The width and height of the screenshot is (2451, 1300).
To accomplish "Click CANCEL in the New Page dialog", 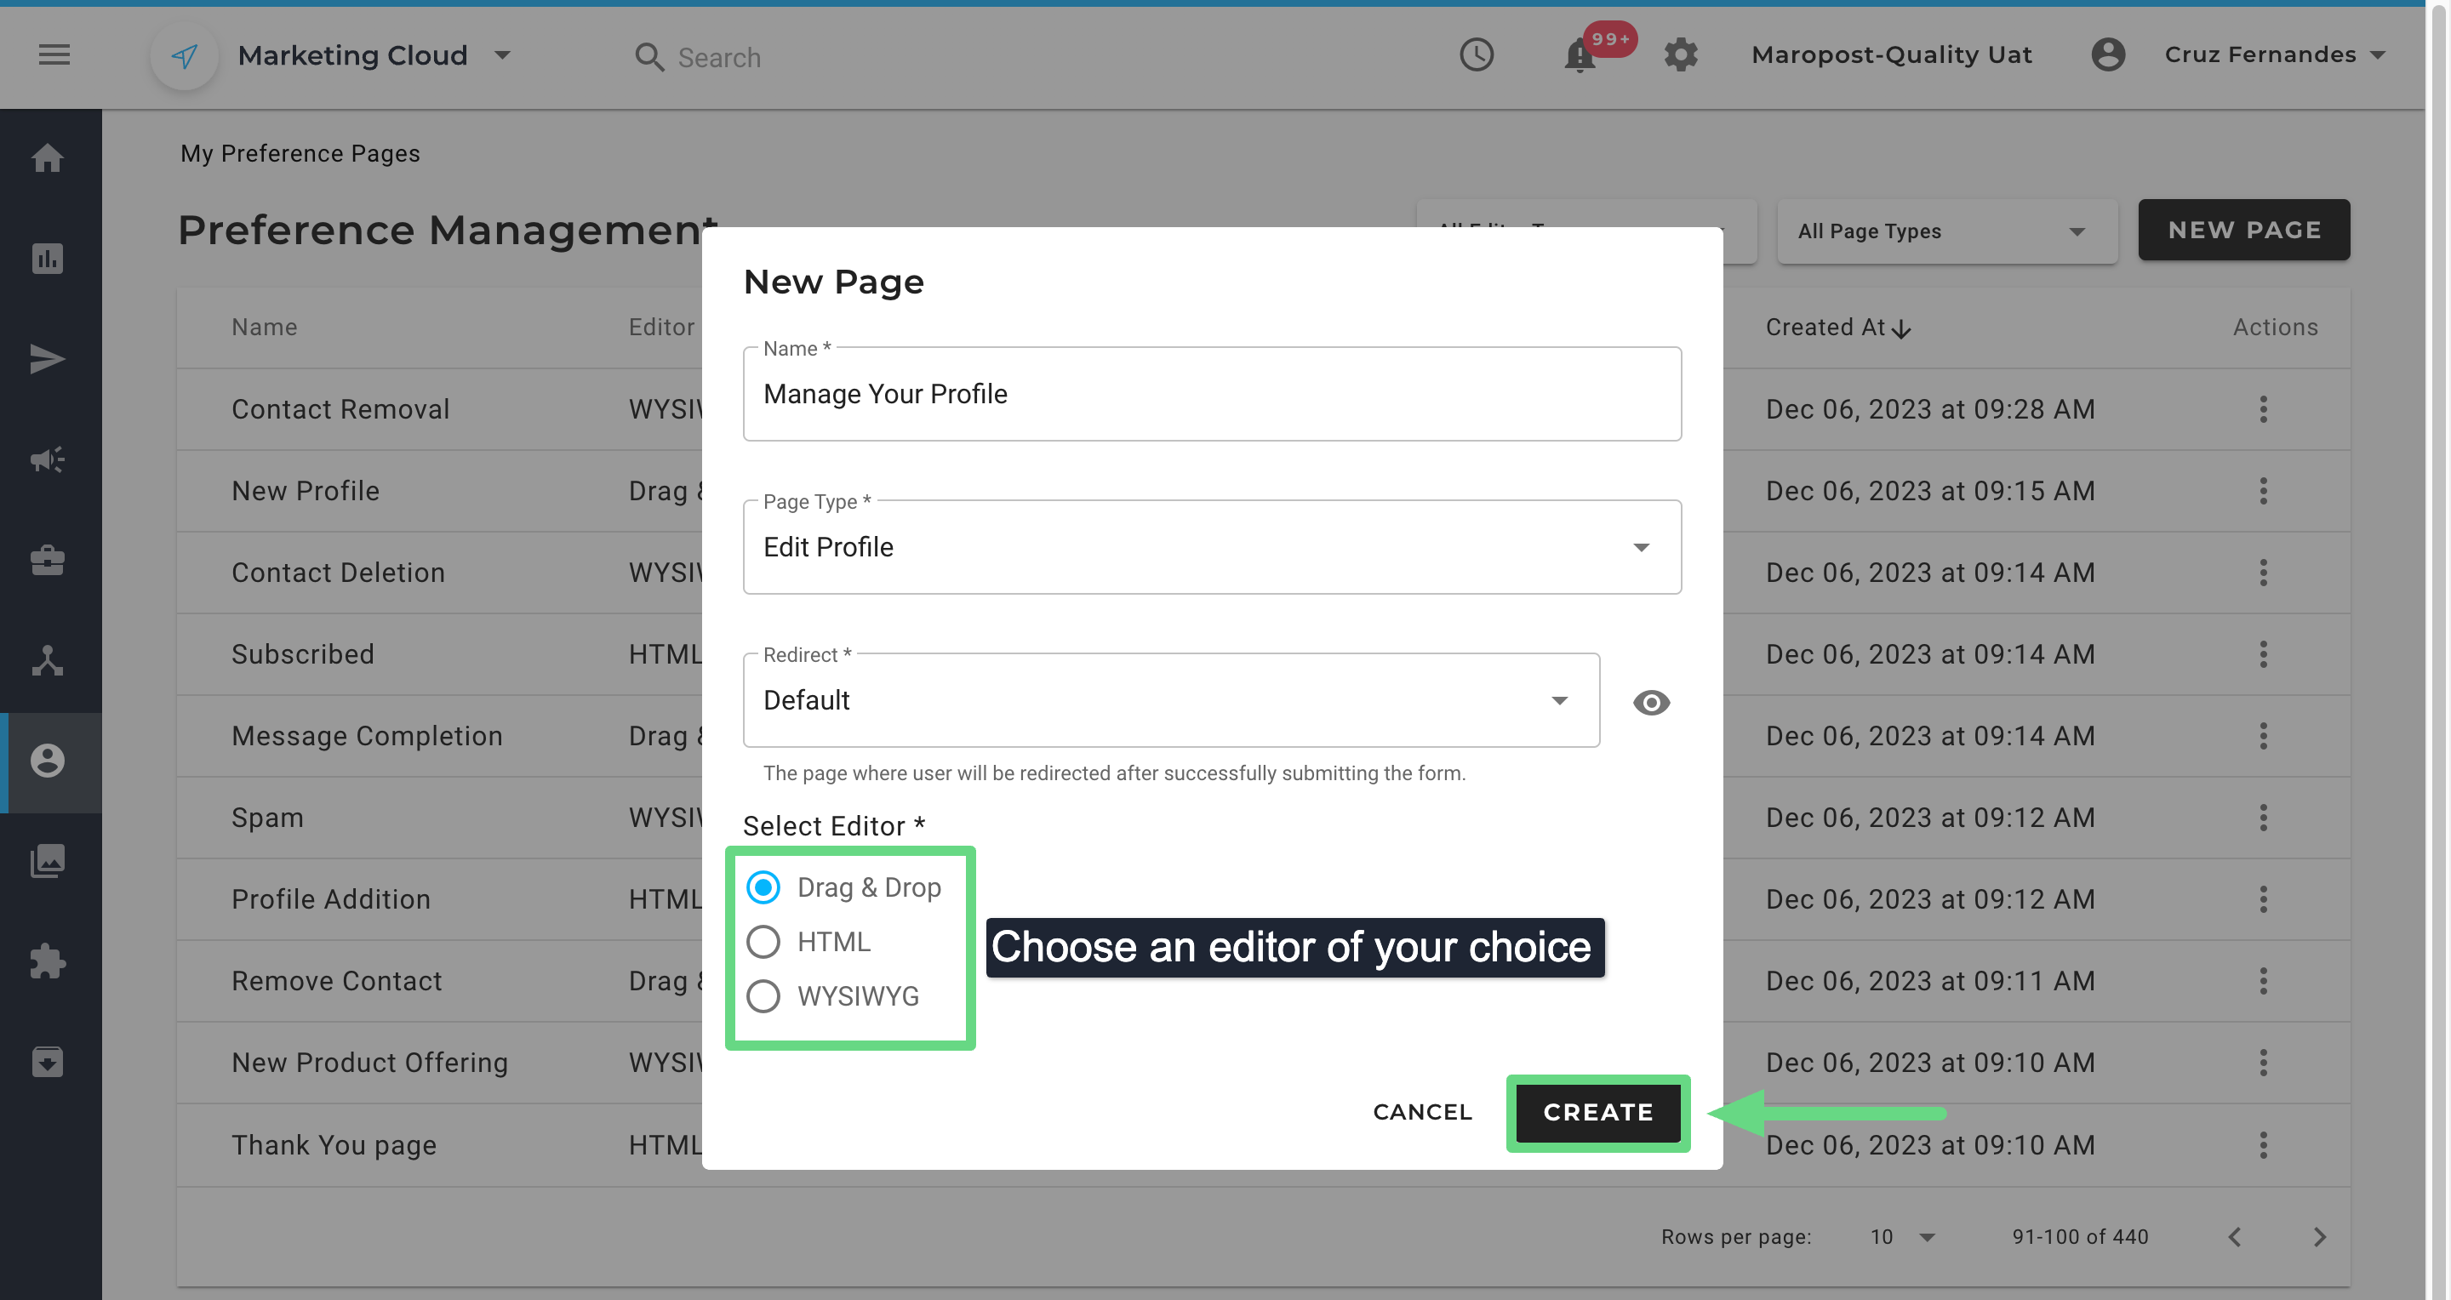I will [x=1421, y=1112].
